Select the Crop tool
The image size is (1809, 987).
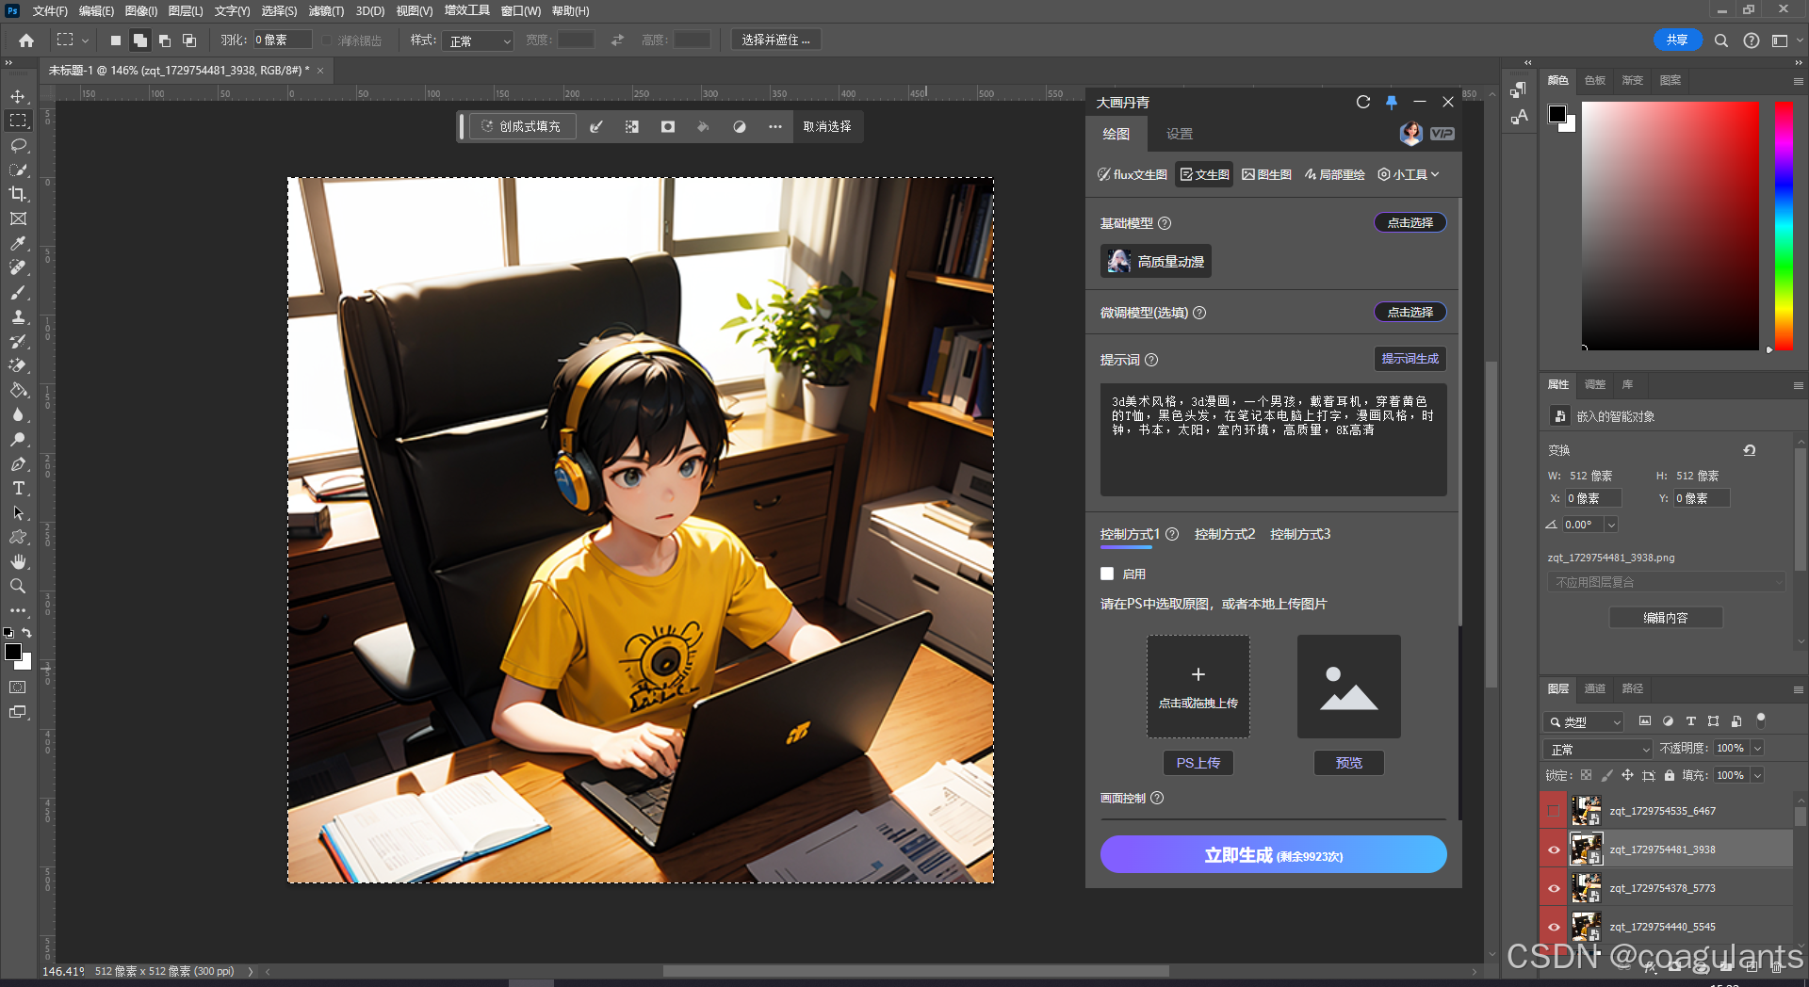[x=18, y=194]
